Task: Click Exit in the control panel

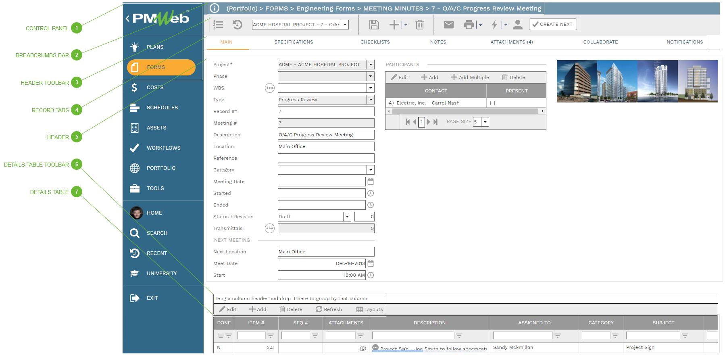Action: click(152, 298)
